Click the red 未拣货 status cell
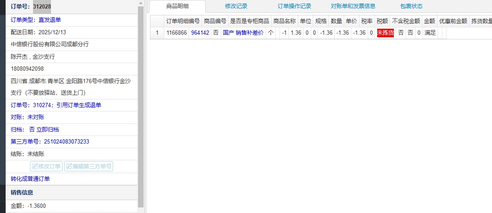Screen dimensions: 492x213 point(385,33)
